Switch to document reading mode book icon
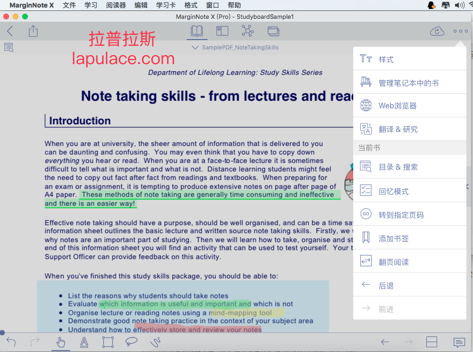 pyautogui.click(x=197, y=31)
